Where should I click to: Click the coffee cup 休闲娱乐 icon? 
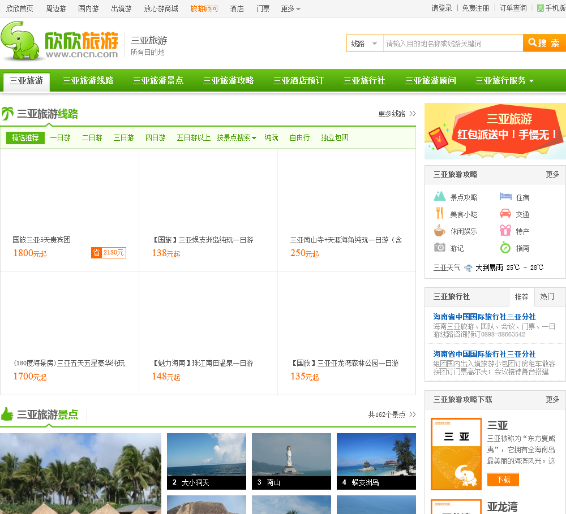click(x=440, y=231)
